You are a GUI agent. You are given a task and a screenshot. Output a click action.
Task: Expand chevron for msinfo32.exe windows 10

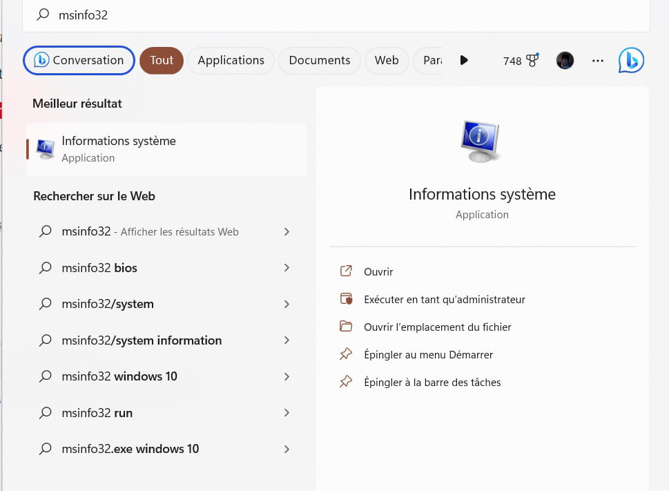(x=287, y=449)
